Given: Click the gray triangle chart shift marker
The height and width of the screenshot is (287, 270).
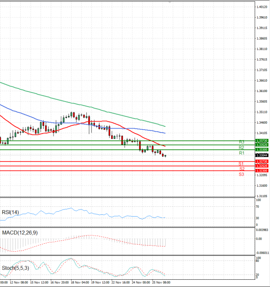Looking at the screenshot, I should (x=169, y=3).
